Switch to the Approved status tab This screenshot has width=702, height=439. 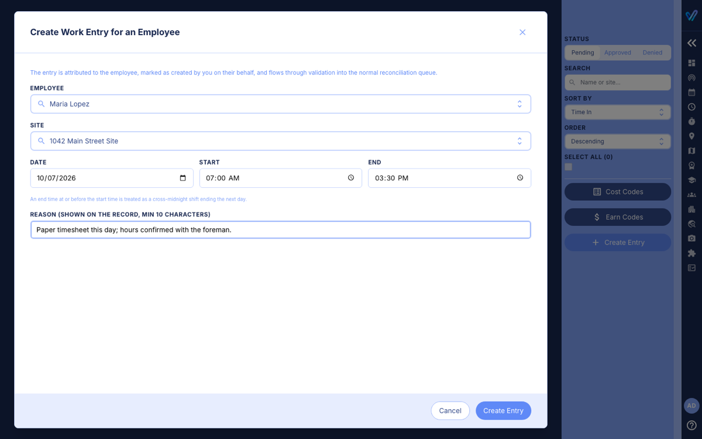618,53
